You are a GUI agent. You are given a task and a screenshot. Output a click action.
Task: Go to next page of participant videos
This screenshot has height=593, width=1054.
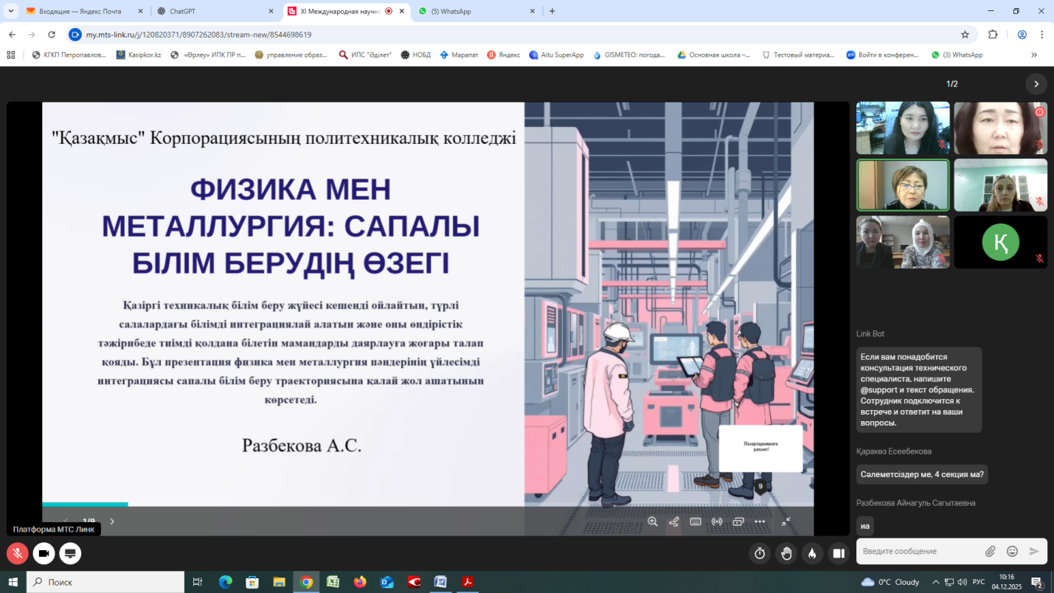[1036, 84]
